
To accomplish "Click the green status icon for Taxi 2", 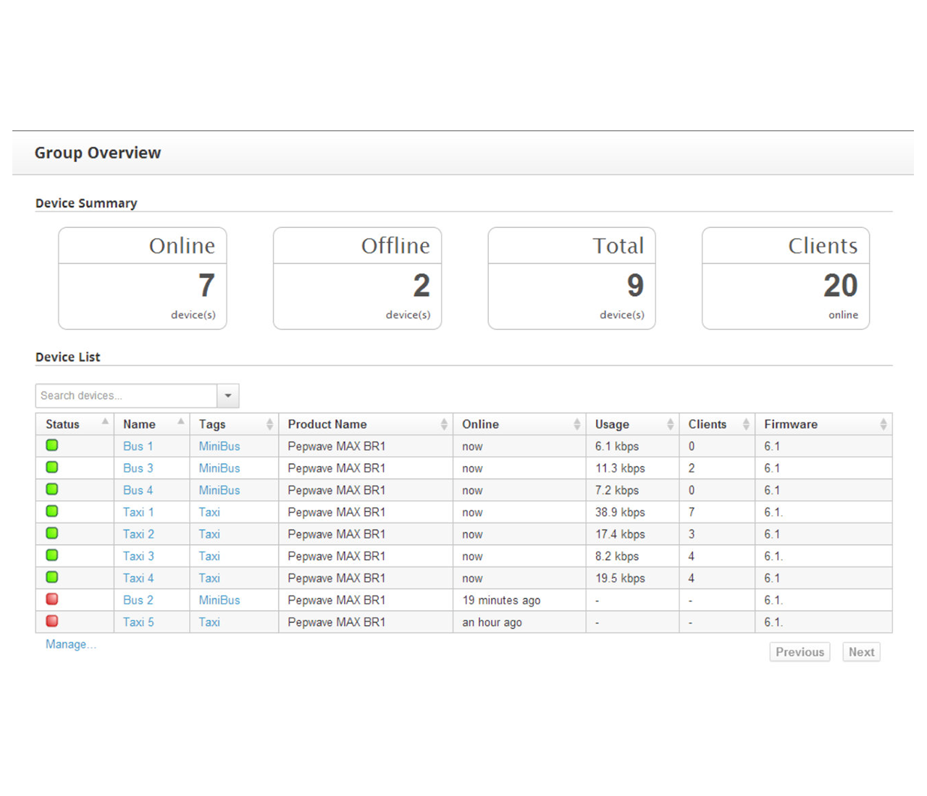I will 52,533.
